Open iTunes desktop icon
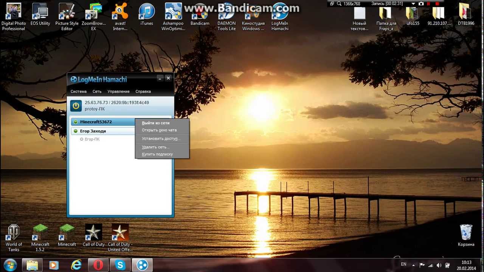Viewport: 484px width, 272px height. [x=147, y=15]
